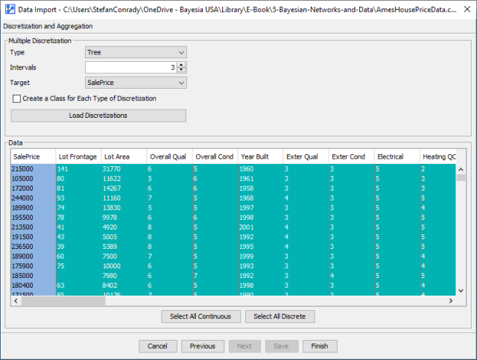Click SalePrice cell 236500
Image resolution: width=477 pixels, height=360 pixels.
34,247
